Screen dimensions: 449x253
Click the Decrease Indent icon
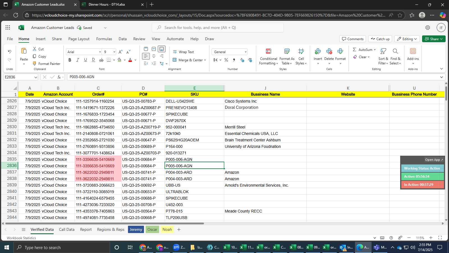click(x=146, y=64)
